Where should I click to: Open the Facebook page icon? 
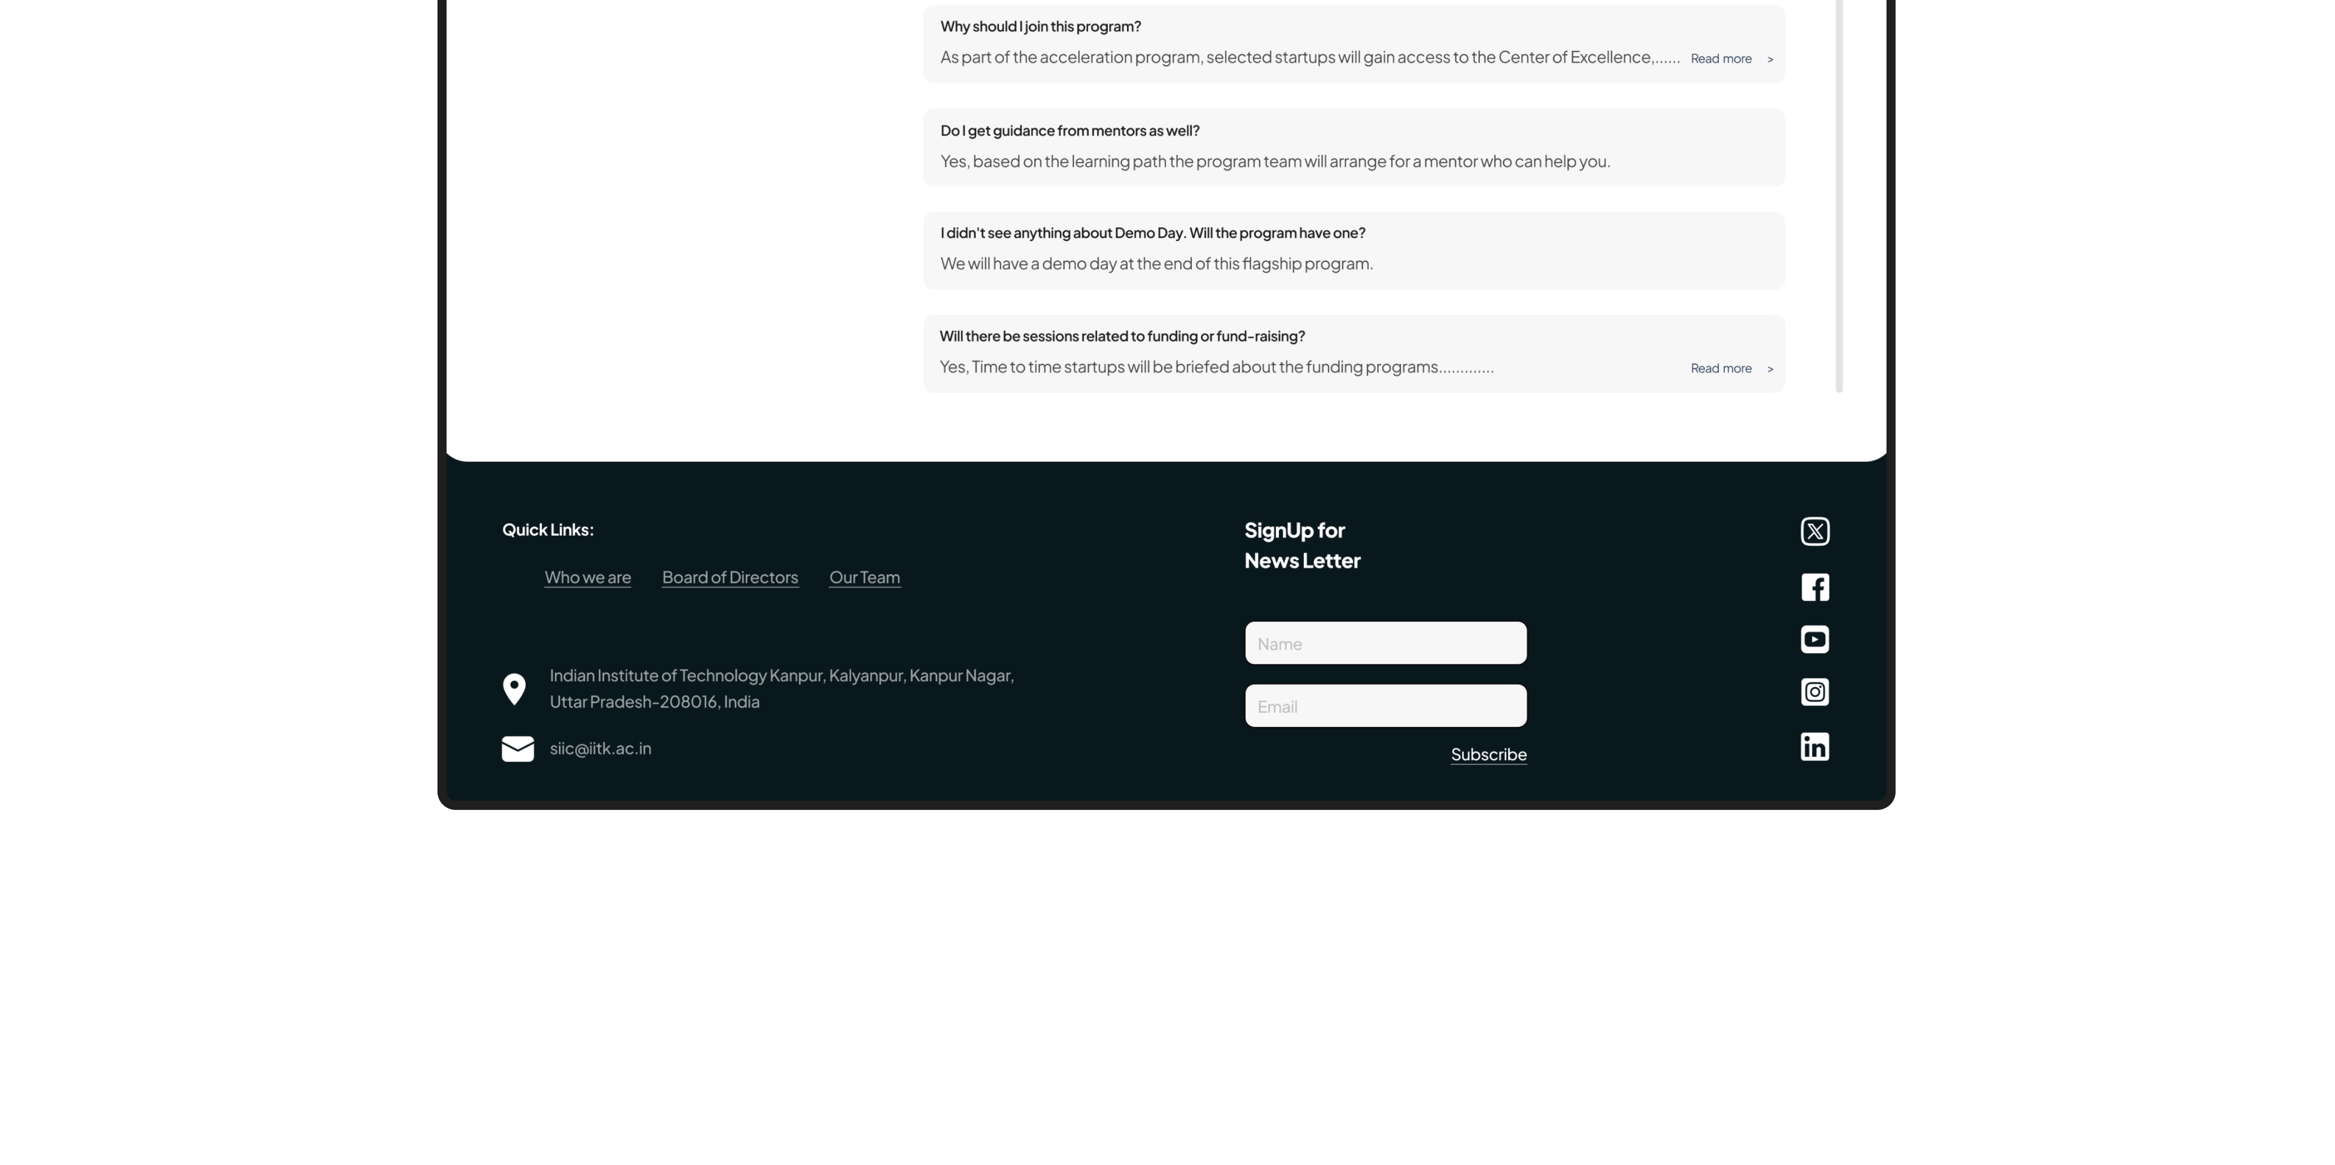pos(1815,587)
